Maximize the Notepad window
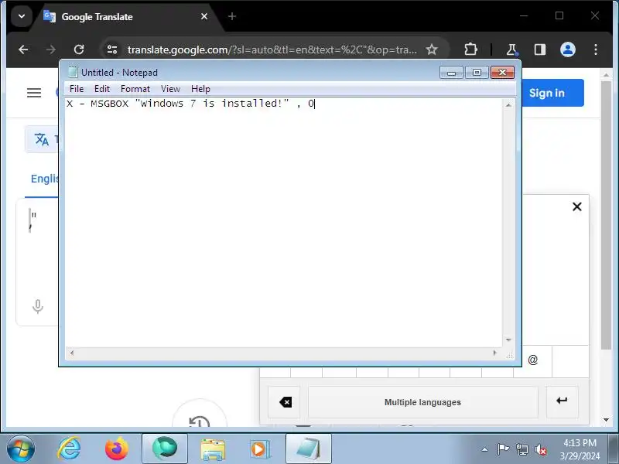The width and height of the screenshot is (619, 464). pyautogui.click(x=477, y=73)
